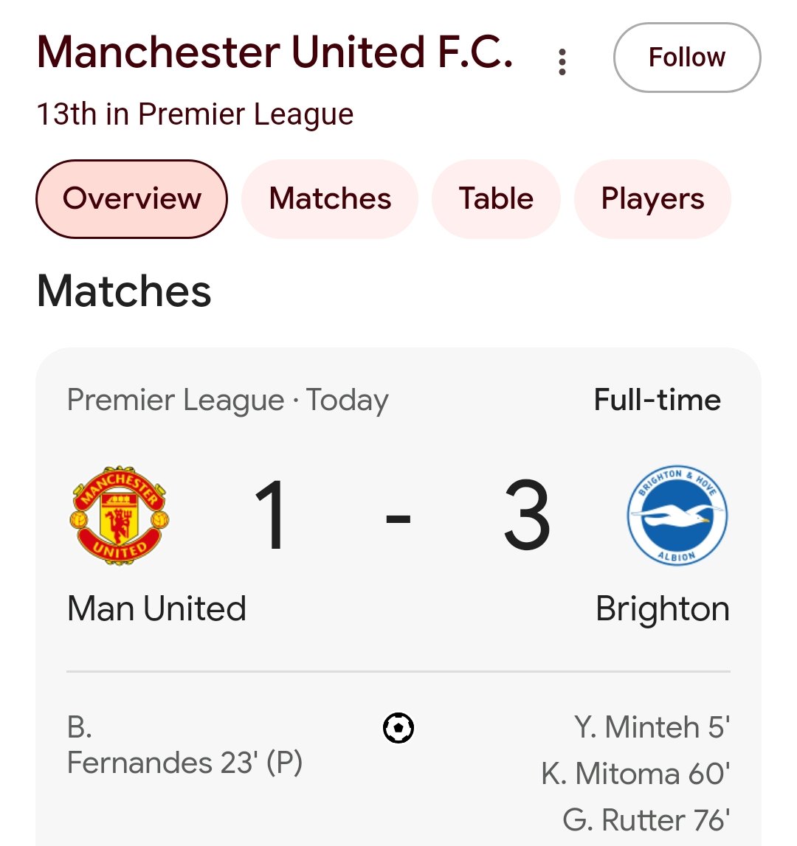
Task: Go to the Players tab
Action: coord(652,198)
